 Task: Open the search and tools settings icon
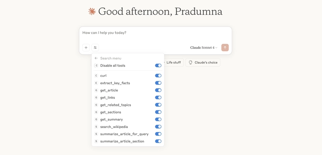95,48
